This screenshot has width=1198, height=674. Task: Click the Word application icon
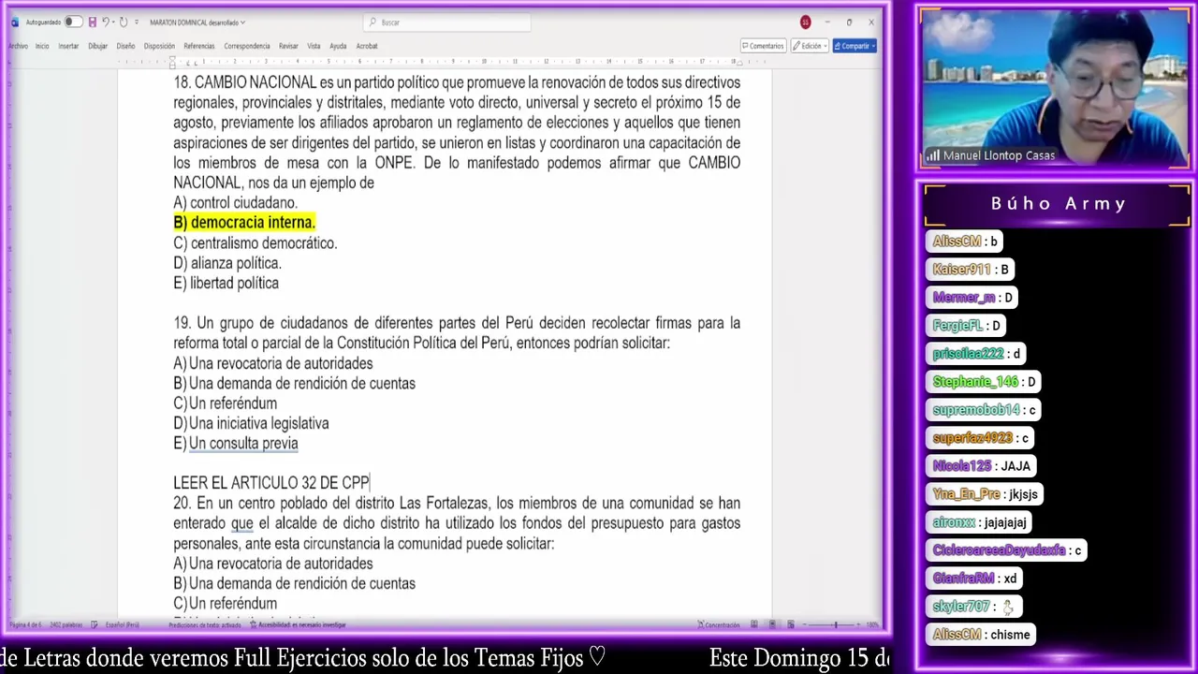[14, 22]
